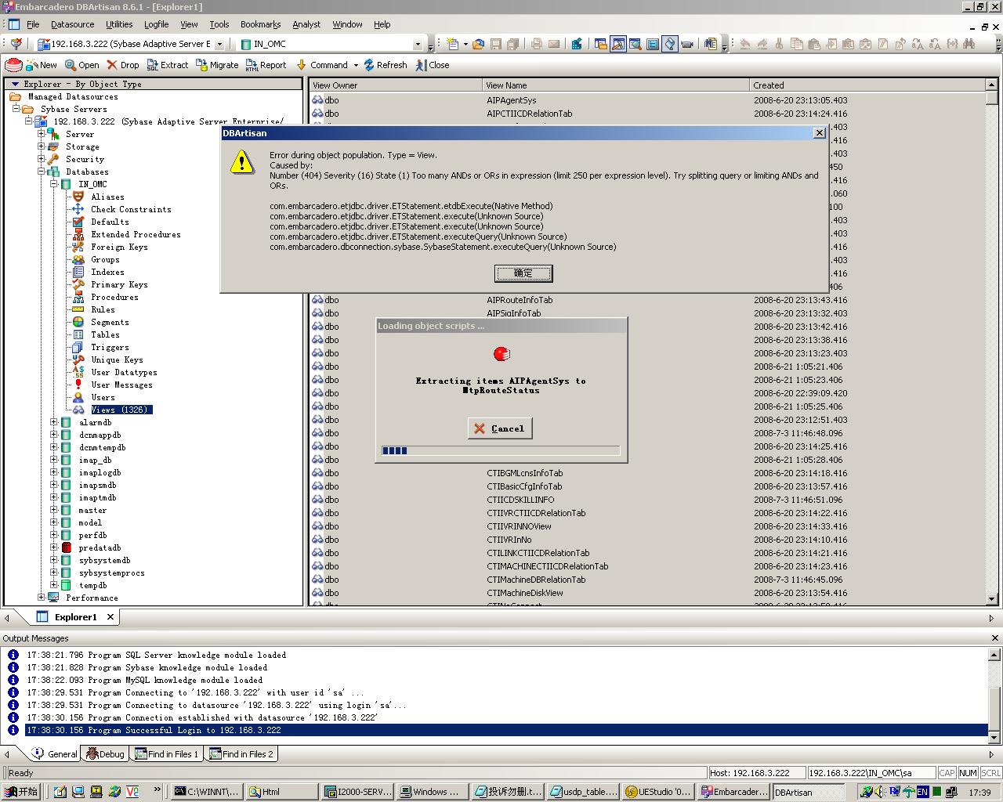Close the Output Messages panel
The image size is (1003, 802).
tap(995, 638)
